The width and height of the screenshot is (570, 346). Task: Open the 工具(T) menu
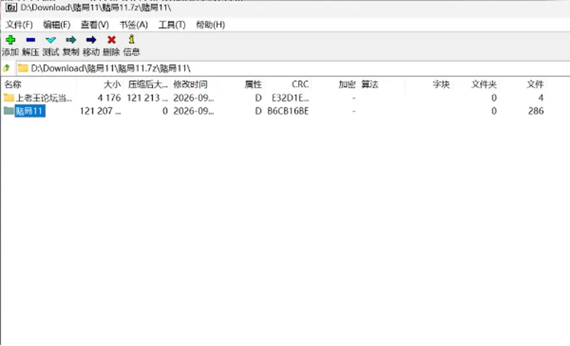pyautogui.click(x=172, y=25)
